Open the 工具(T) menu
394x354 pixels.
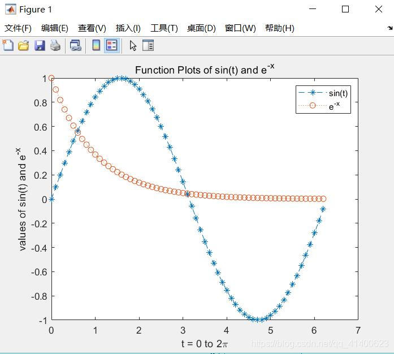(164, 28)
